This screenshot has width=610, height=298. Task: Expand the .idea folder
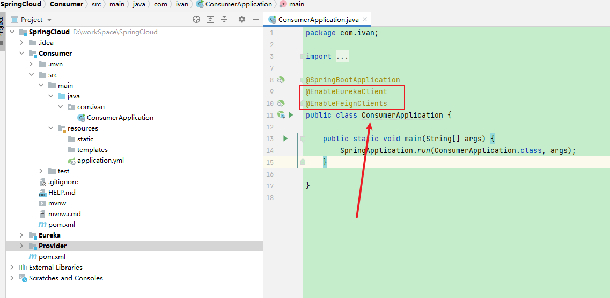click(21, 43)
